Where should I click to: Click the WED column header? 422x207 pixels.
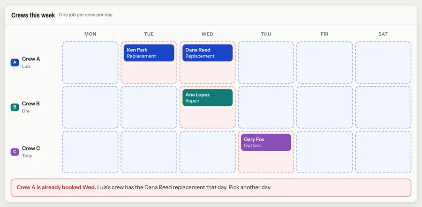click(x=208, y=34)
